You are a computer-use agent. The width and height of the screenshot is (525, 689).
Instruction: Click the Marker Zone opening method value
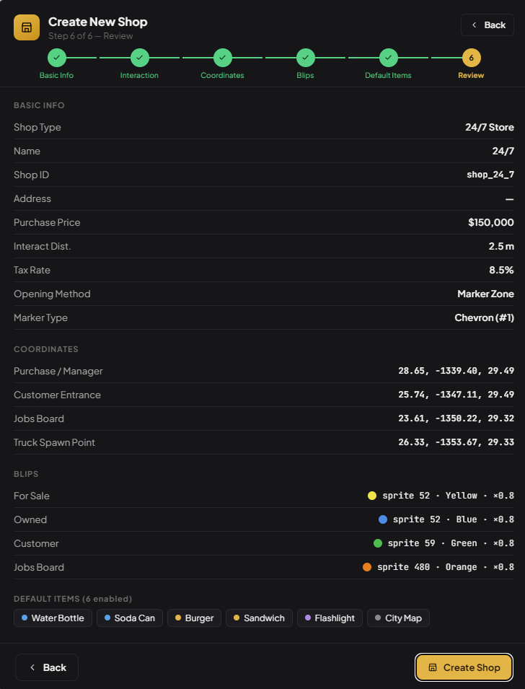coord(485,294)
